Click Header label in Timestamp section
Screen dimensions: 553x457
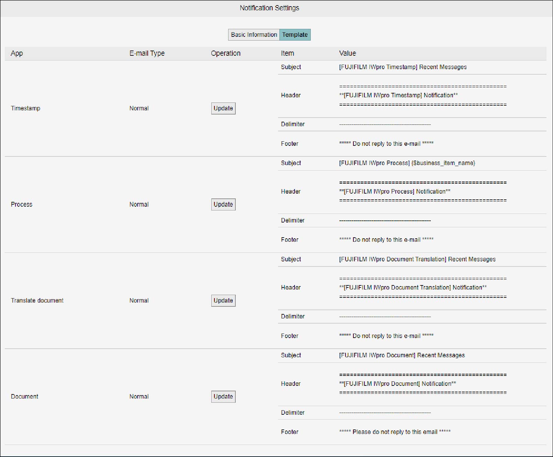pyautogui.click(x=291, y=95)
